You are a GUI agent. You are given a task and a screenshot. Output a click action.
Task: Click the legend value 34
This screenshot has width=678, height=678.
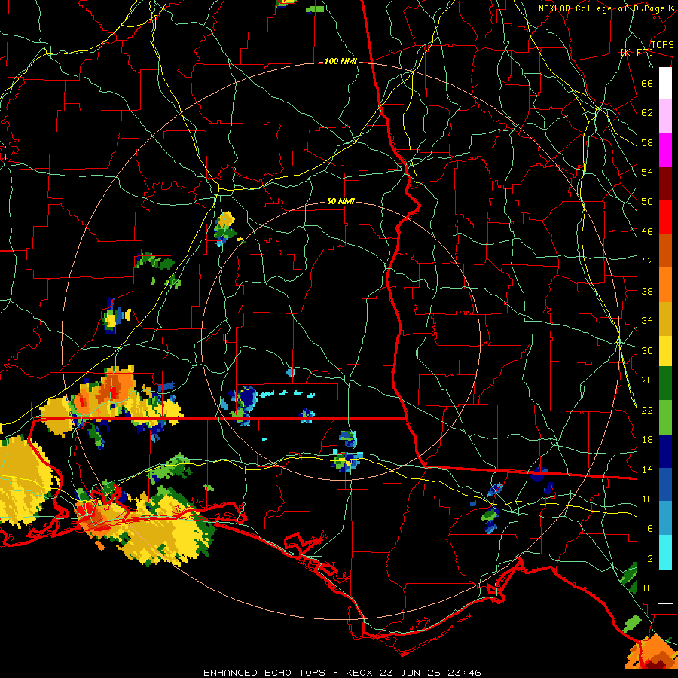click(647, 321)
